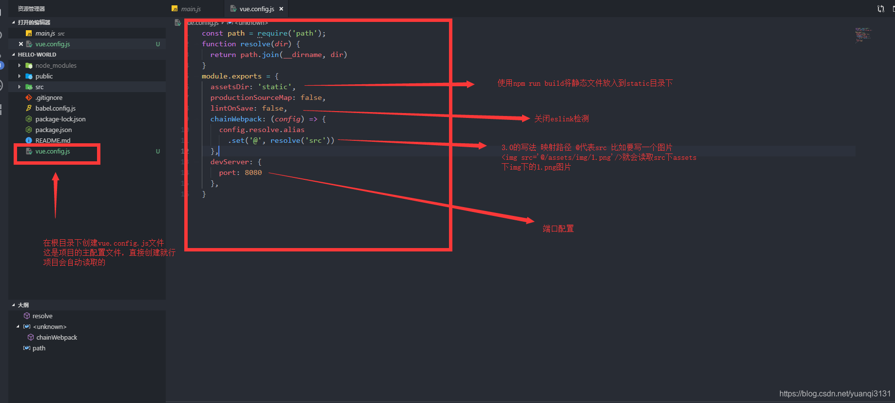Click the line productionSourceMap: false,
Image resolution: width=895 pixels, height=403 pixels.
click(x=268, y=97)
